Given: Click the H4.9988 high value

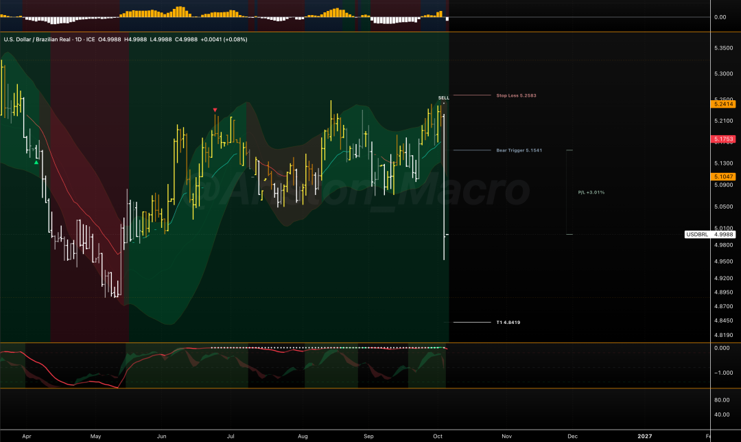Looking at the screenshot, I should point(136,39).
